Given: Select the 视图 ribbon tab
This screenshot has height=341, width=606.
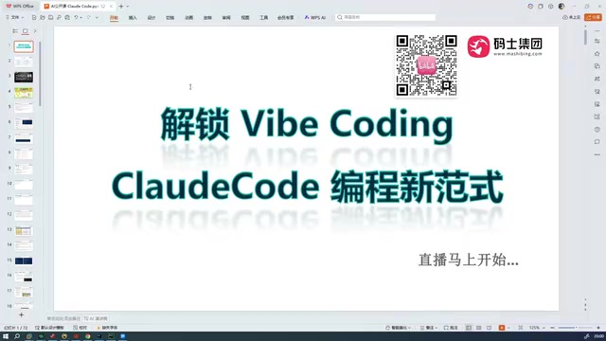Looking at the screenshot, I should tap(245, 18).
